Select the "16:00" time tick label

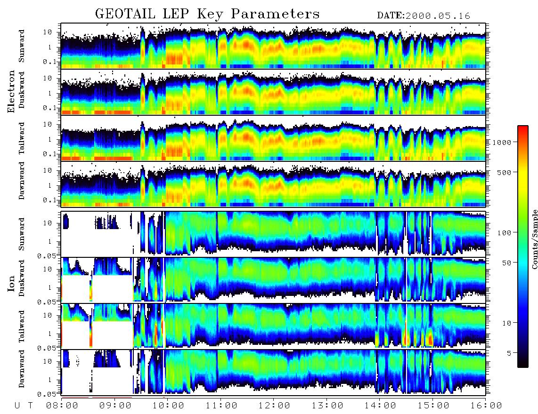tap(486, 406)
